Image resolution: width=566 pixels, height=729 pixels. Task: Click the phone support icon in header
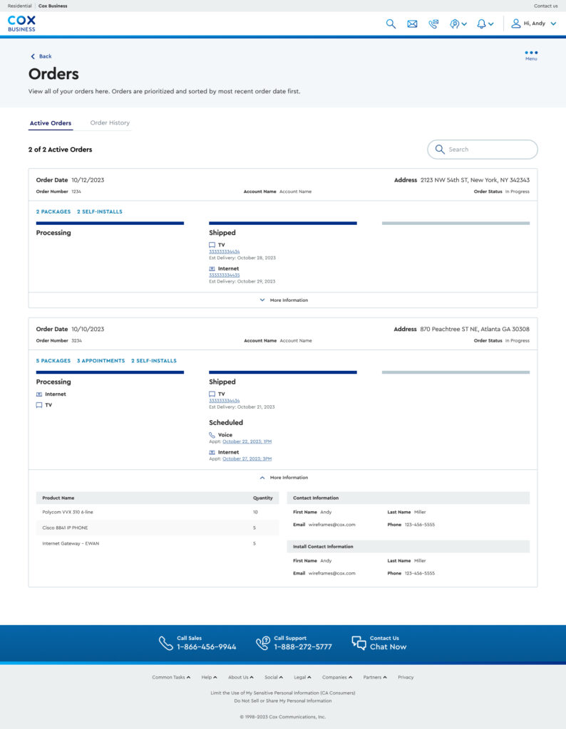[433, 23]
